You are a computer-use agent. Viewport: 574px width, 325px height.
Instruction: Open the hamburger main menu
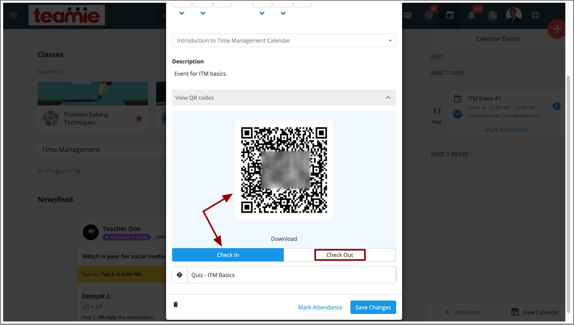coord(14,15)
